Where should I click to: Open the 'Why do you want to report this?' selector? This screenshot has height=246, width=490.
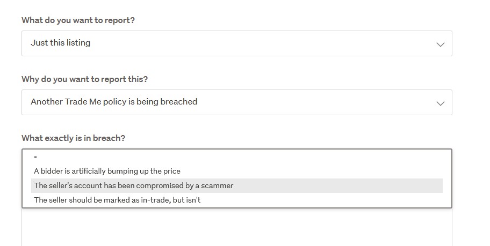(x=236, y=102)
